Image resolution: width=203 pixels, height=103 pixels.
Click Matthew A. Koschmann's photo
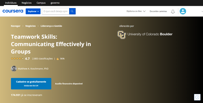14,68
